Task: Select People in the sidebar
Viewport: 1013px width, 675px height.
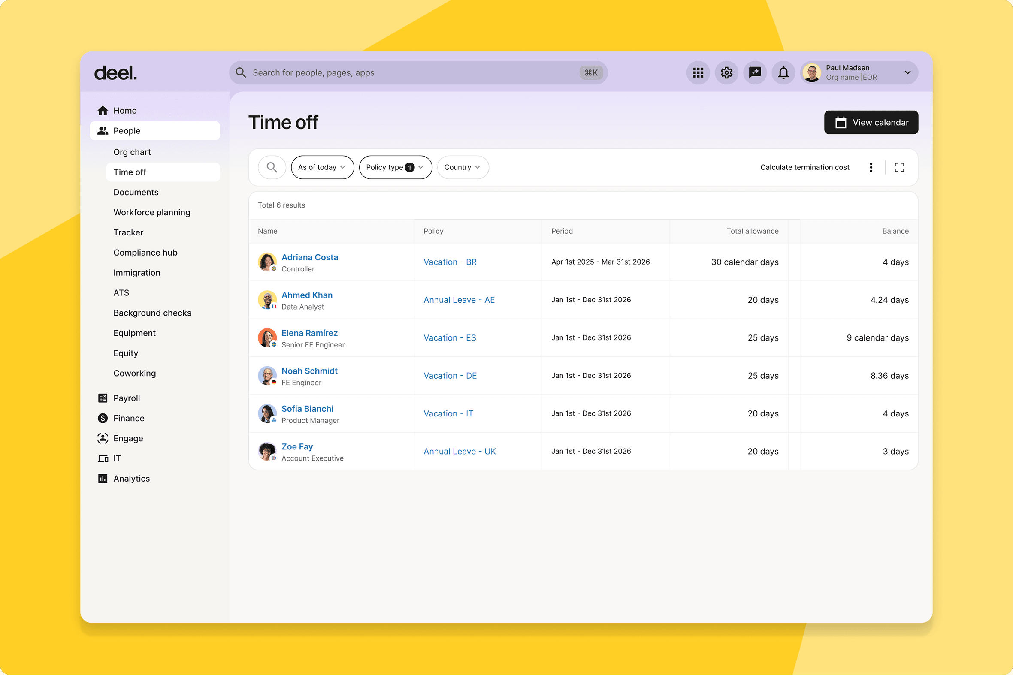Action: (154, 131)
